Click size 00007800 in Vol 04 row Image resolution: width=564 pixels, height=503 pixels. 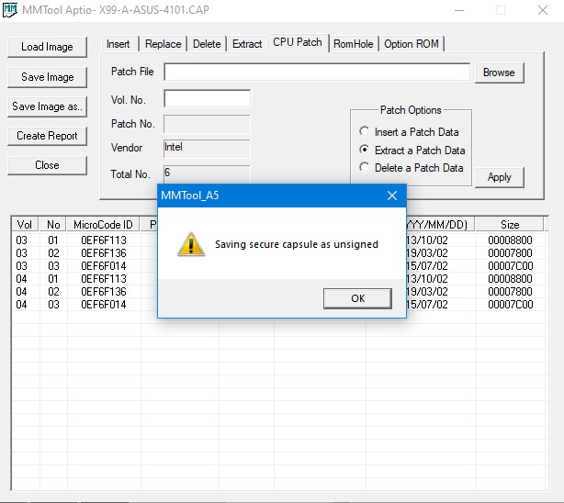510,292
